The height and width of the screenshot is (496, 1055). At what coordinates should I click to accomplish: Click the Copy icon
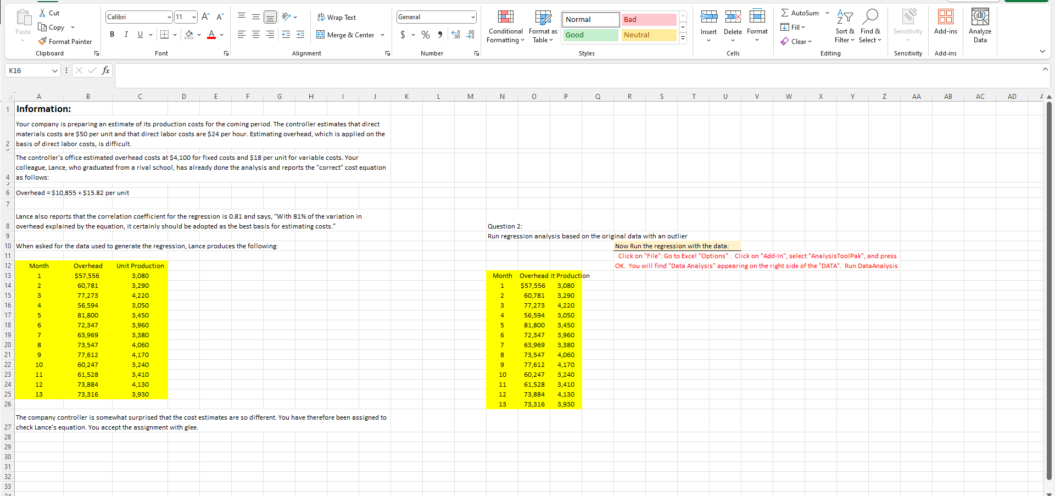point(42,27)
